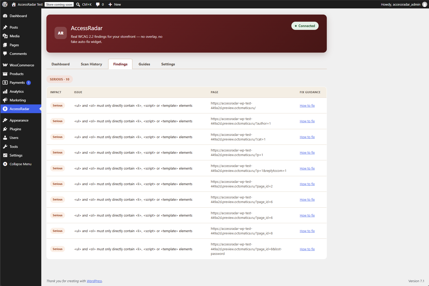Click the Plugins plug icon
The height and width of the screenshot is (286, 429).
tap(5, 129)
